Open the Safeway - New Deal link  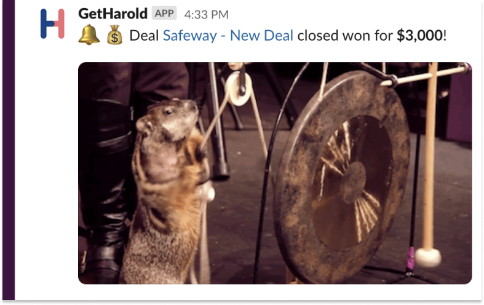[228, 36]
